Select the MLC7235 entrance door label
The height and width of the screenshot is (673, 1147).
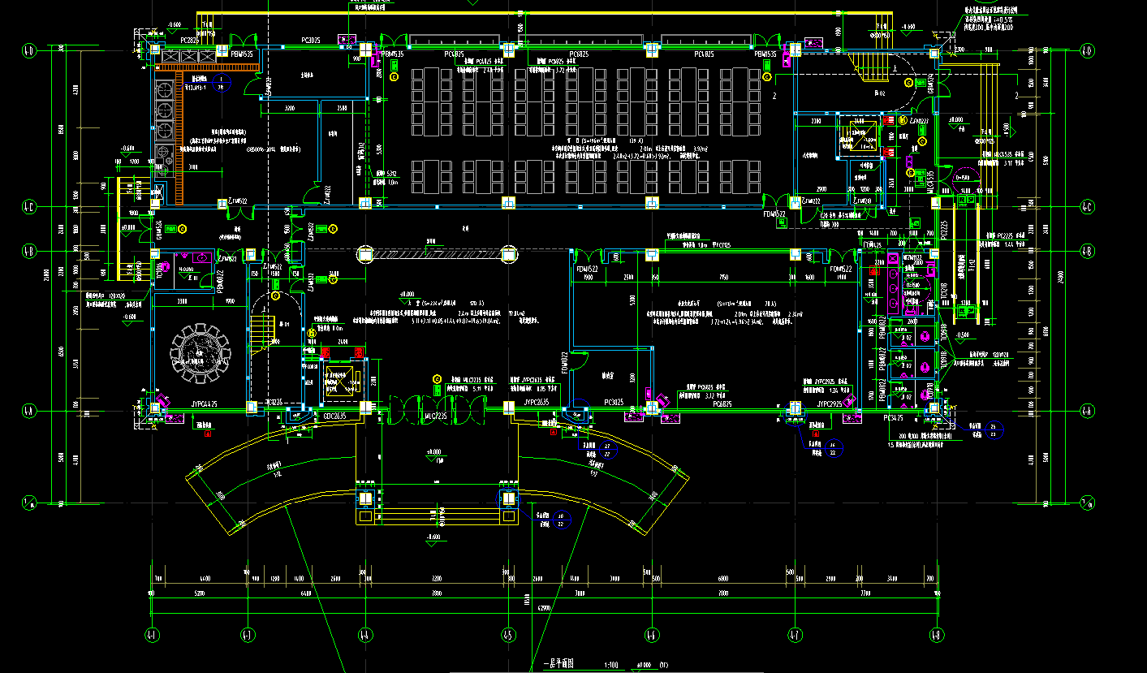(438, 417)
